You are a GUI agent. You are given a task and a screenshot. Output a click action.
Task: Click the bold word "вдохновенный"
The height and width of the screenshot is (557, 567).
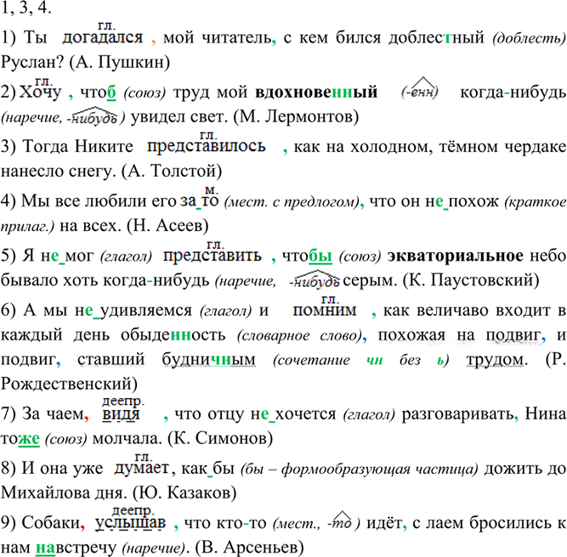click(316, 92)
